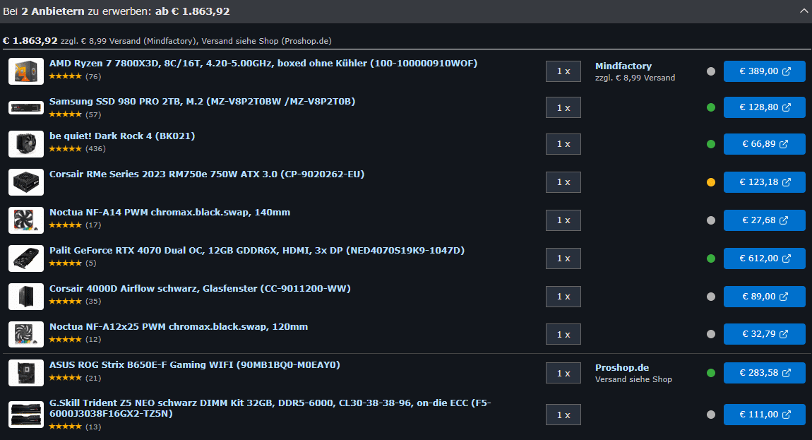Click quantity box of Palit RTX 4070 row
The height and width of the screenshot is (440, 812).
(x=563, y=258)
